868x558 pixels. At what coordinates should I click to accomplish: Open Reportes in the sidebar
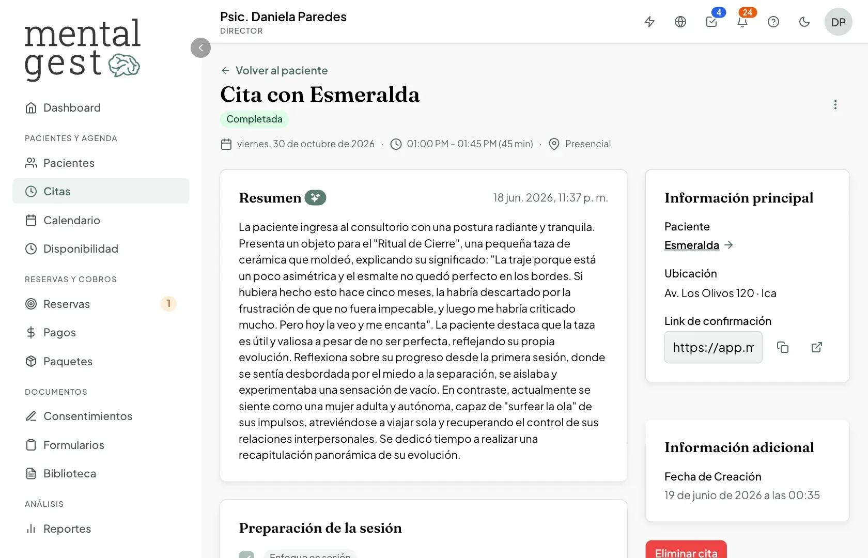[x=101, y=529]
